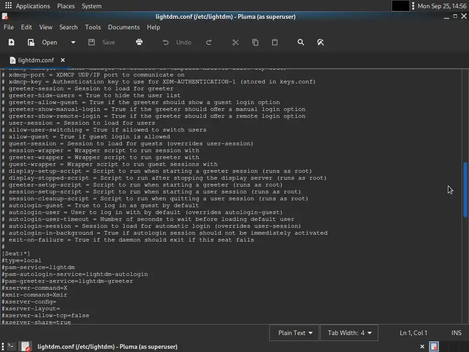The height and width of the screenshot is (352, 469).
Task: Click the Ln 1, Col 1 status
Action: coord(414,333)
